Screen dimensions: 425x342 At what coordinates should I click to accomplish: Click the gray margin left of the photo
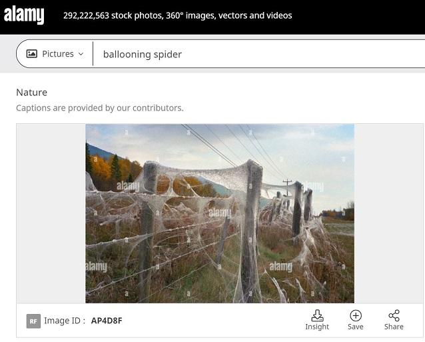point(51,213)
